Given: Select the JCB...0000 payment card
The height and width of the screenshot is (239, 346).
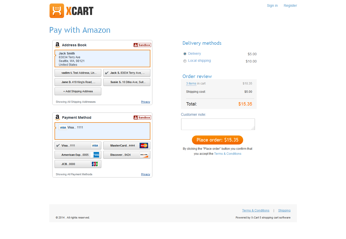Looking at the screenshot, I should 78,164.
